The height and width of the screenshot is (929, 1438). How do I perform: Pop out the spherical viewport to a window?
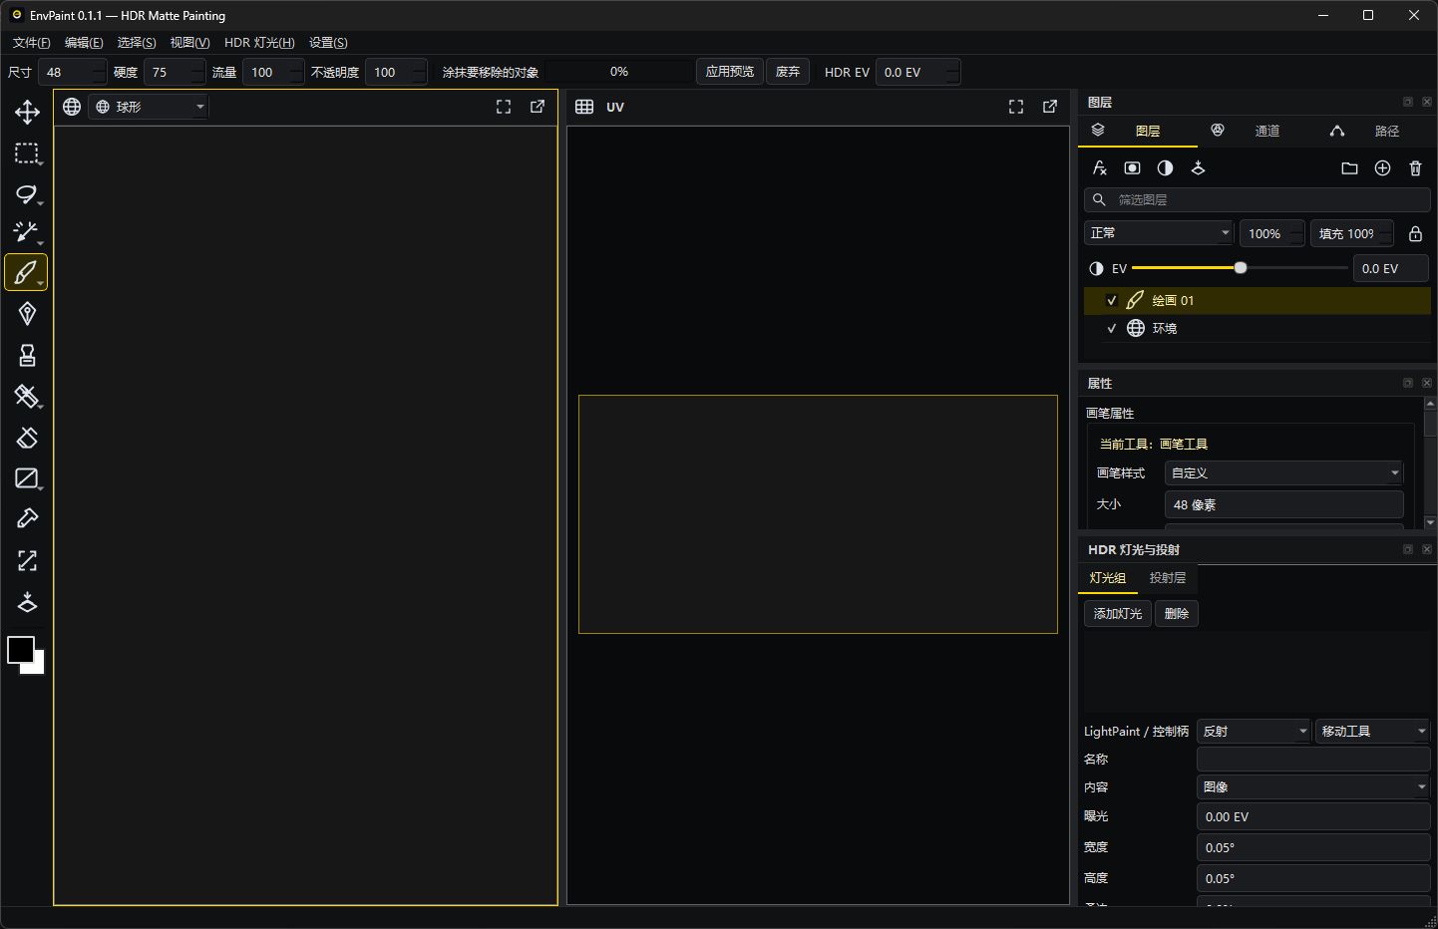point(538,107)
